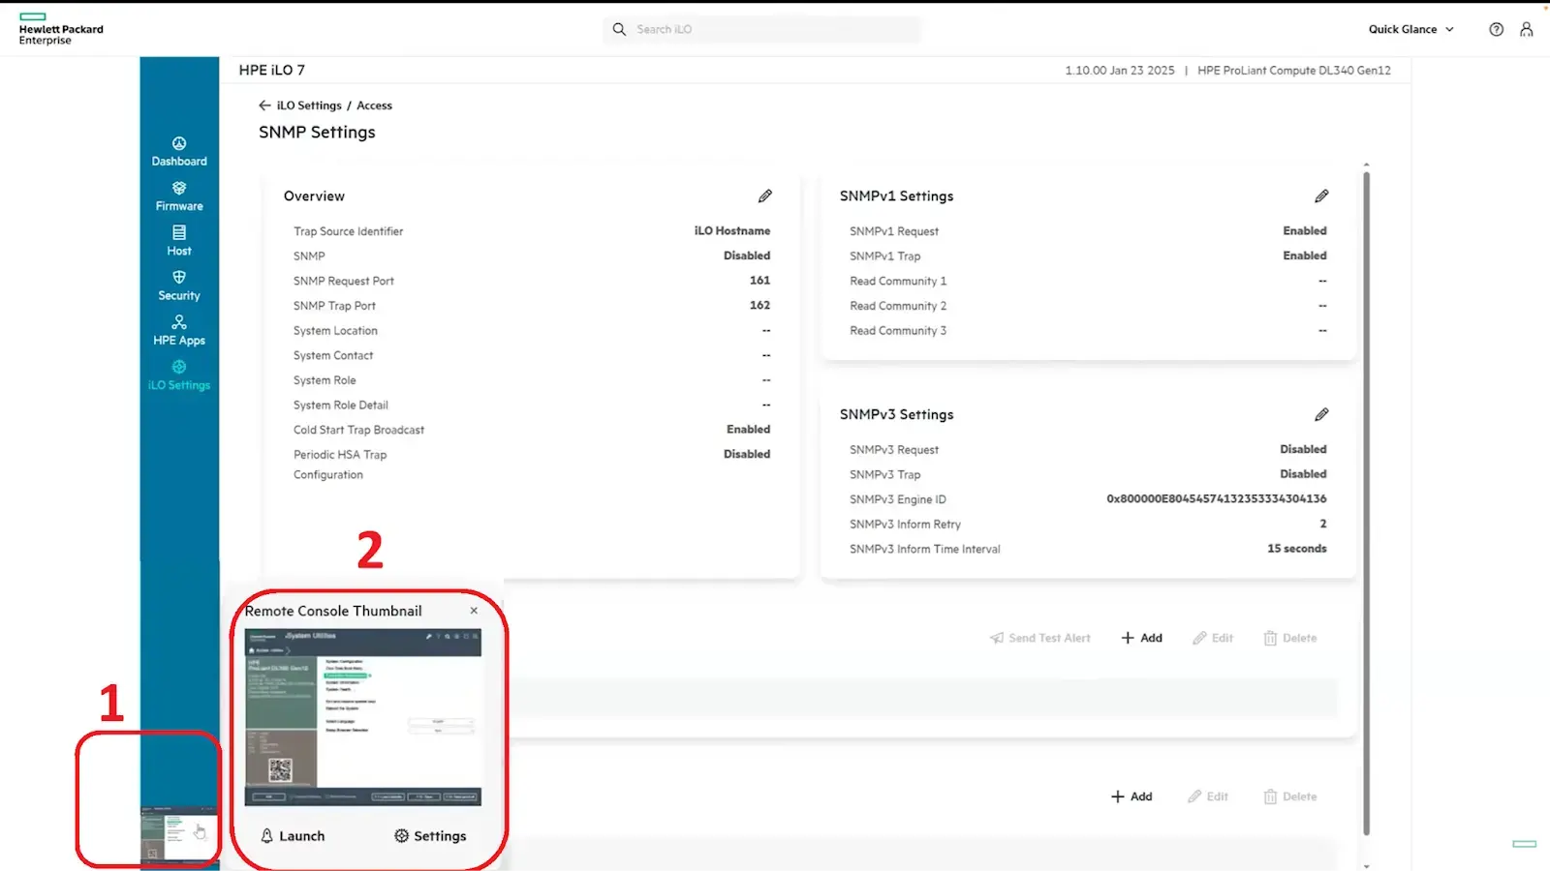Click the SNMP Trap Port value 162
This screenshot has width=1550, height=871.
759,305
